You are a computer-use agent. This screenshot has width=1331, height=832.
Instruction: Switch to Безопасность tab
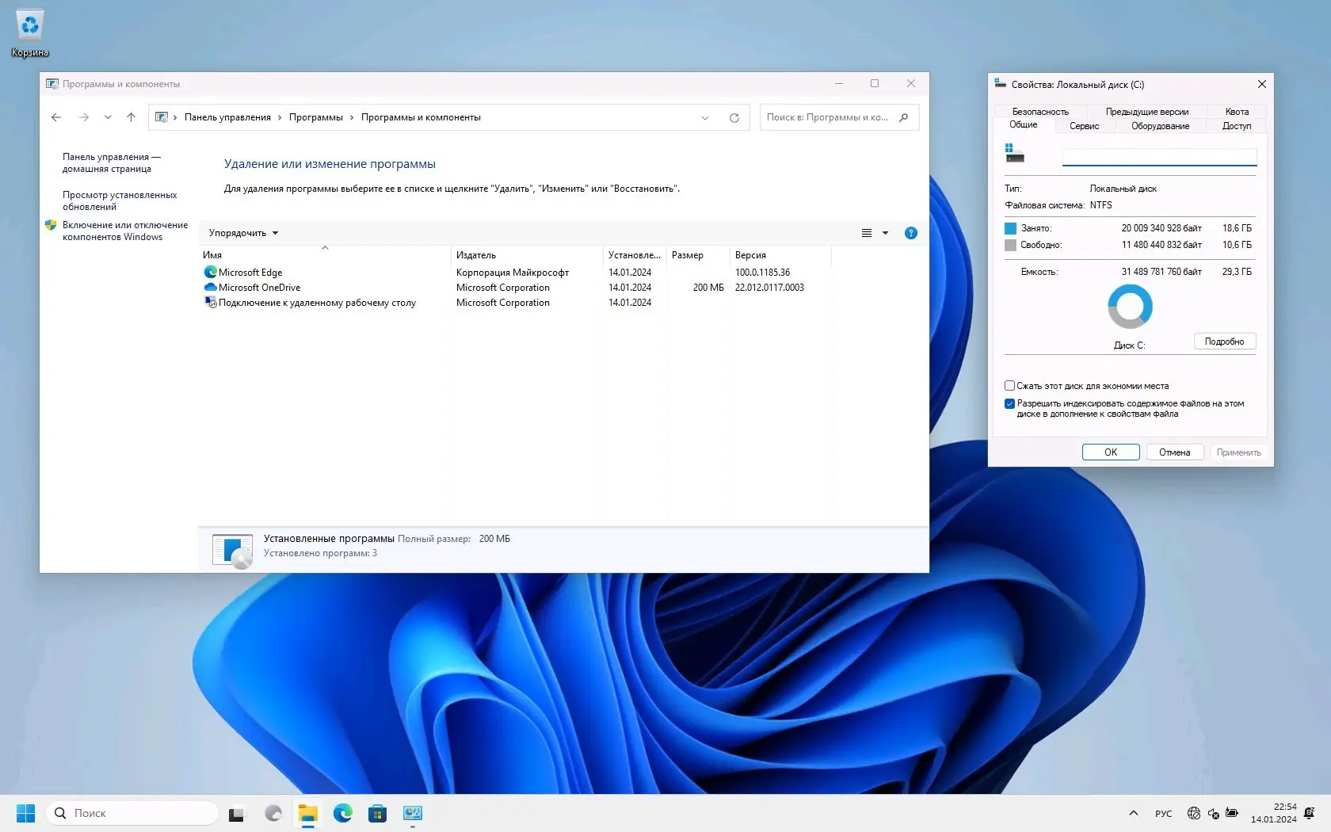tap(1040, 112)
